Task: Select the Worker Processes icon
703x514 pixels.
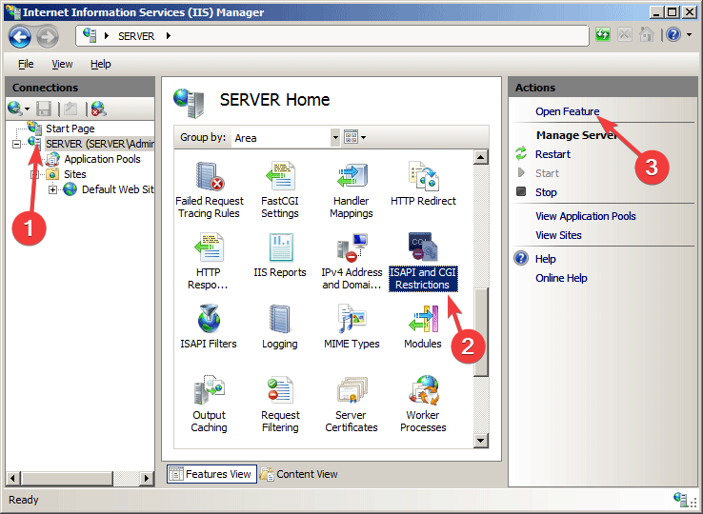Action: click(x=423, y=405)
